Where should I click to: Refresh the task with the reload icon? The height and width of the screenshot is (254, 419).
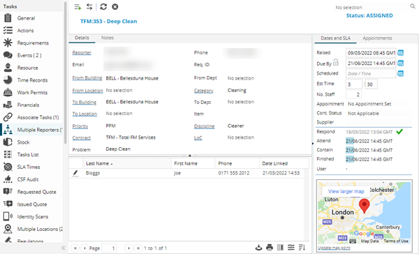point(103,7)
